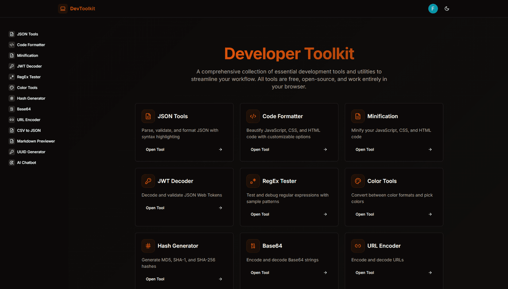Click the DevToolkit laptop logo icon
This screenshot has width=508, height=289.
pos(63,8)
